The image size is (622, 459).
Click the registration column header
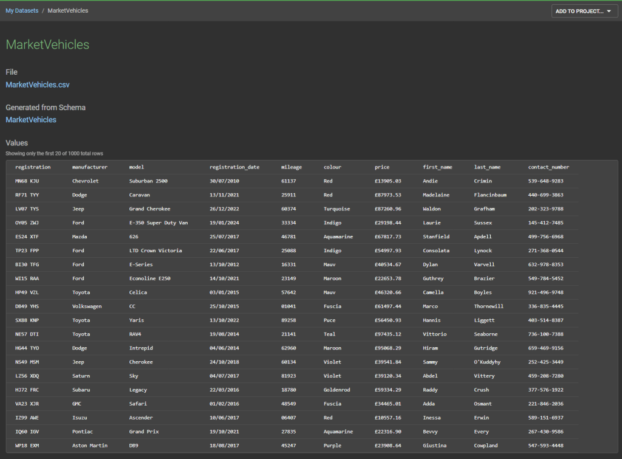[33, 167]
